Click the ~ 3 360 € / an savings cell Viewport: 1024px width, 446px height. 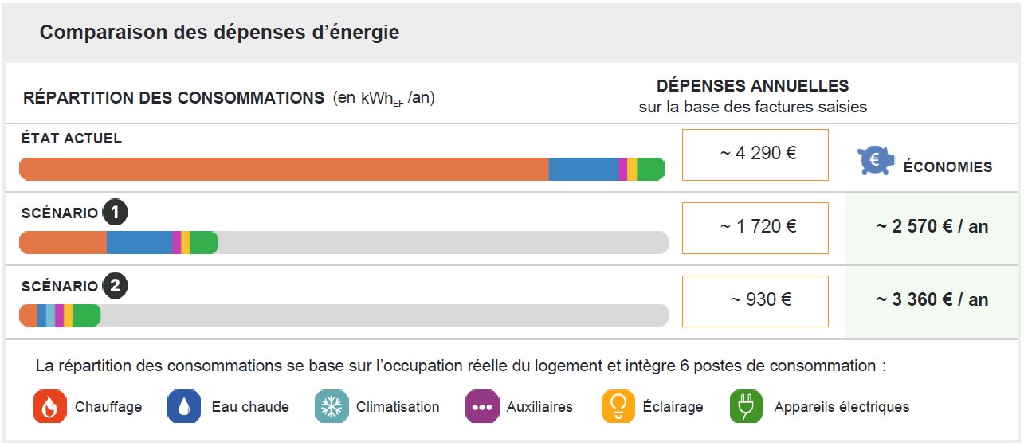click(x=932, y=300)
